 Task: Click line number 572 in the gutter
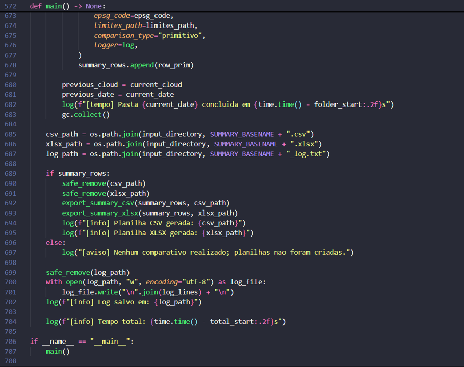pos(10,6)
